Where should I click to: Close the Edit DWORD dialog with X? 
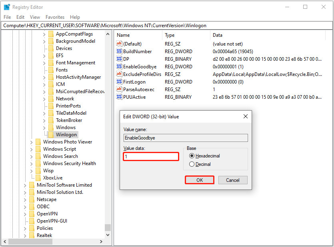(x=245, y=116)
